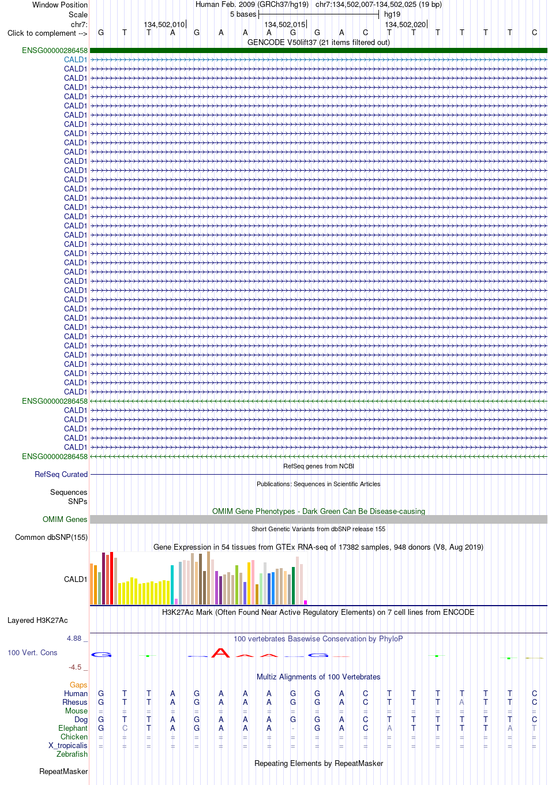Click the Common dbSNP(155) label
This screenshot has width=548, height=785.
(51, 537)
